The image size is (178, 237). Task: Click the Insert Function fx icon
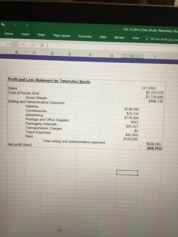tap(42, 45)
